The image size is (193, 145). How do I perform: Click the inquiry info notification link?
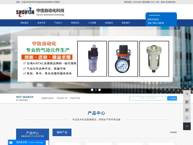168,2
